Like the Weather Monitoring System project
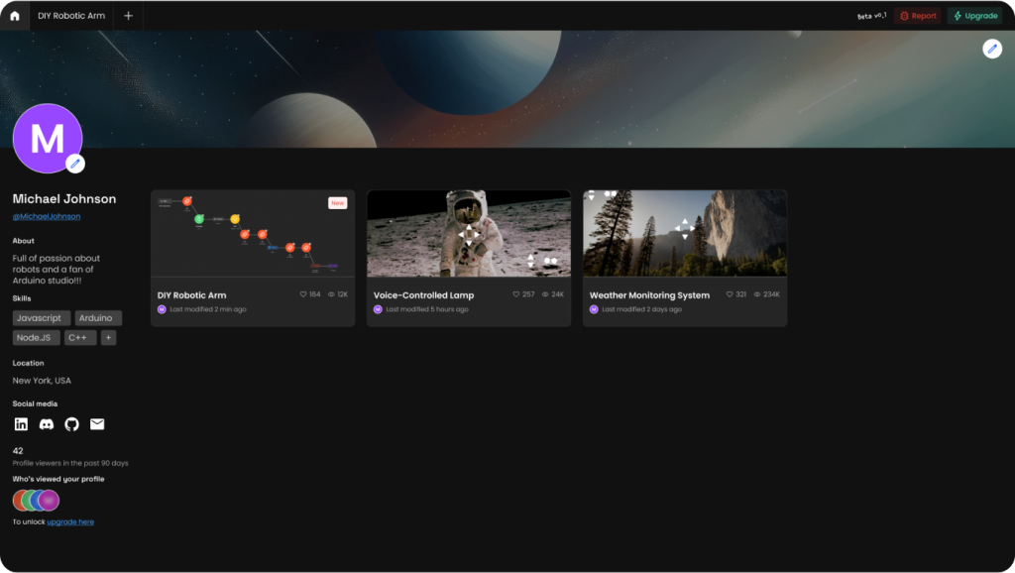The image size is (1015, 573). (730, 294)
